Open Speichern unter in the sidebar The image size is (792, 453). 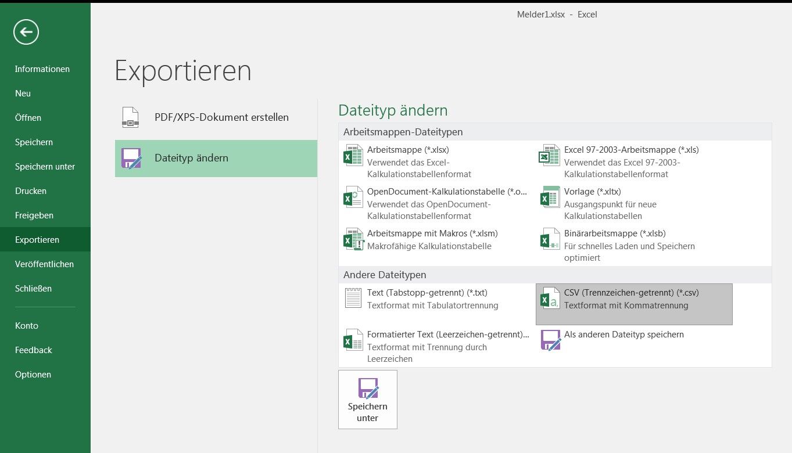pos(45,167)
